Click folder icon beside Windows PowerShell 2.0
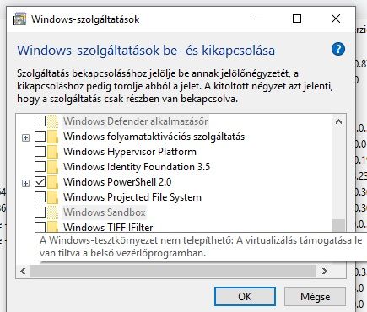 click(x=52, y=182)
